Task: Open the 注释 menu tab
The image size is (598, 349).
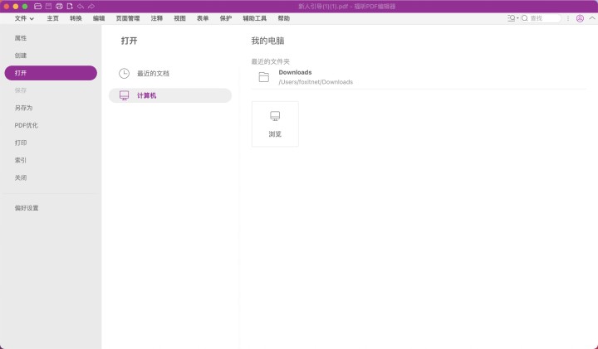Action: 157,17
